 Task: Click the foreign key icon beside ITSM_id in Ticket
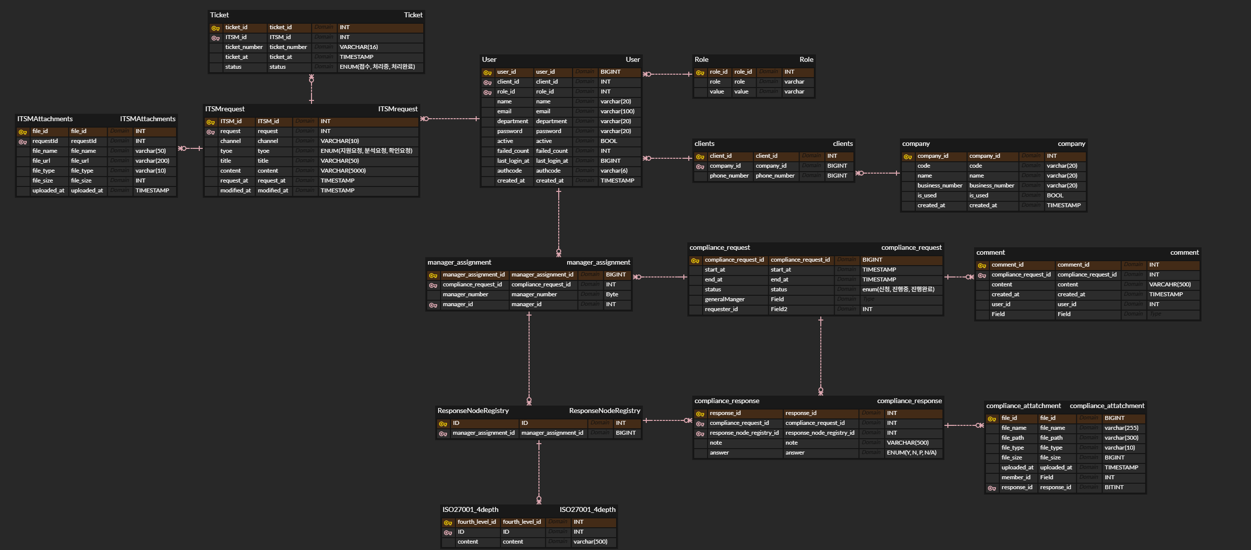[x=216, y=38]
